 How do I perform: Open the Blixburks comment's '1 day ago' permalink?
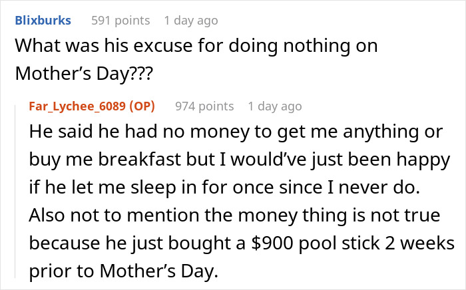pyautogui.click(x=191, y=21)
